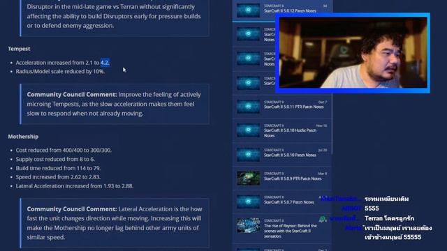
Task: Click 'Cost reduced from 400/400 to 300/300' line
Action: point(64,151)
